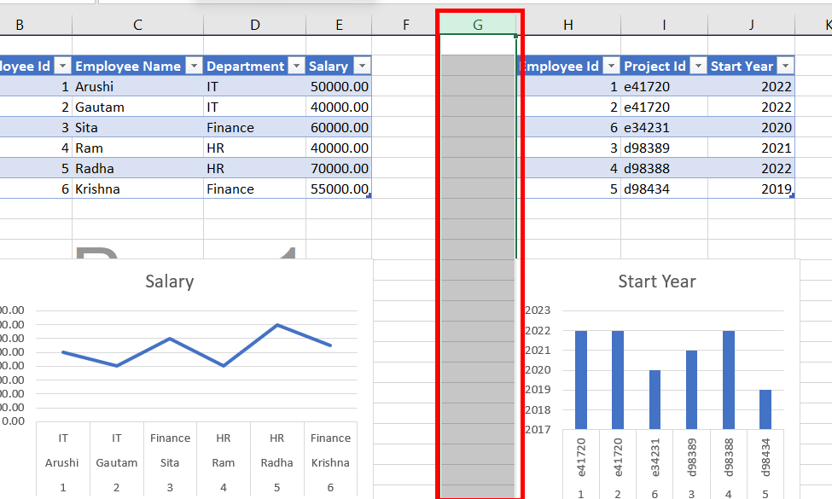The height and width of the screenshot is (499, 832).
Task: Click the Department header cell
Action: pyautogui.click(x=254, y=66)
